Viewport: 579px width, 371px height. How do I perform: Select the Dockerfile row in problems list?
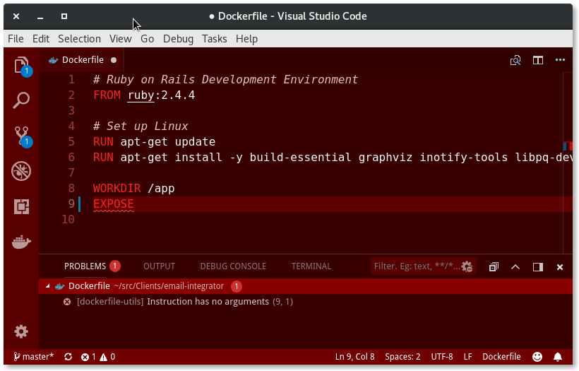pos(306,286)
